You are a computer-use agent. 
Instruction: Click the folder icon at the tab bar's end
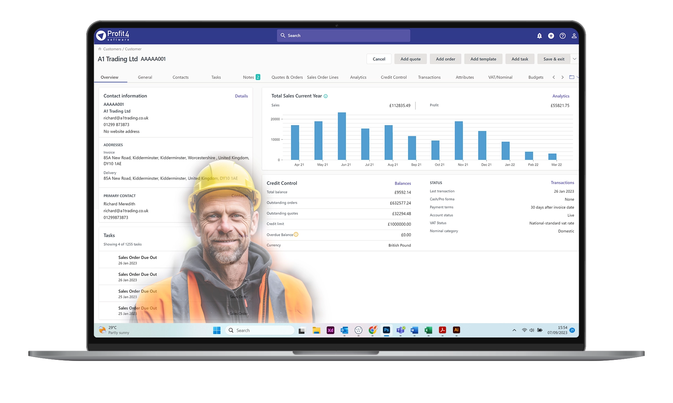pyautogui.click(x=572, y=77)
